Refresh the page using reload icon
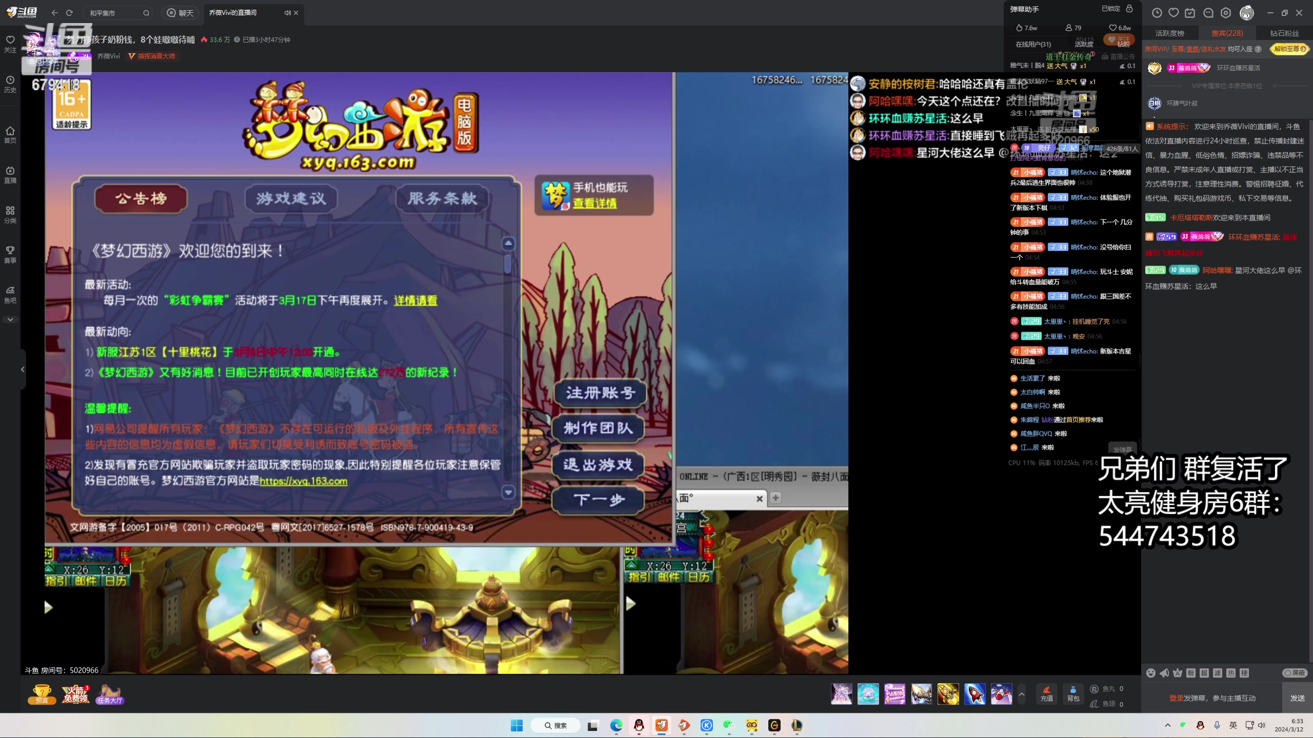 pyautogui.click(x=70, y=13)
